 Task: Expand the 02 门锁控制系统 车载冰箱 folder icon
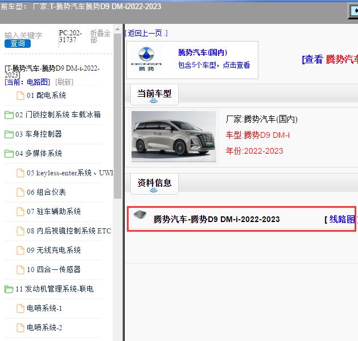pos(9,114)
